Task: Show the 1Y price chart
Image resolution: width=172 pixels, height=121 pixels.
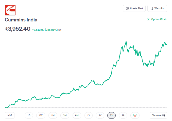Action: 89,115
